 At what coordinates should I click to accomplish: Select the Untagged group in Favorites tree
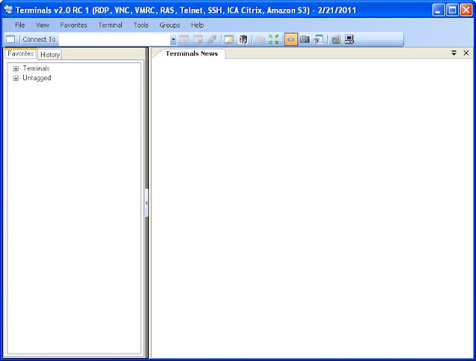(x=36, y=78)
